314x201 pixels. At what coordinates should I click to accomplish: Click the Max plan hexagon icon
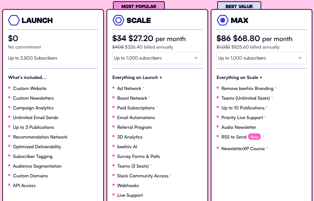pos(222,20)
